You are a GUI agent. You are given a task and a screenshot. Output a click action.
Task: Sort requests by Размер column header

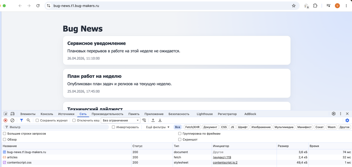click(x=292, y=146)
